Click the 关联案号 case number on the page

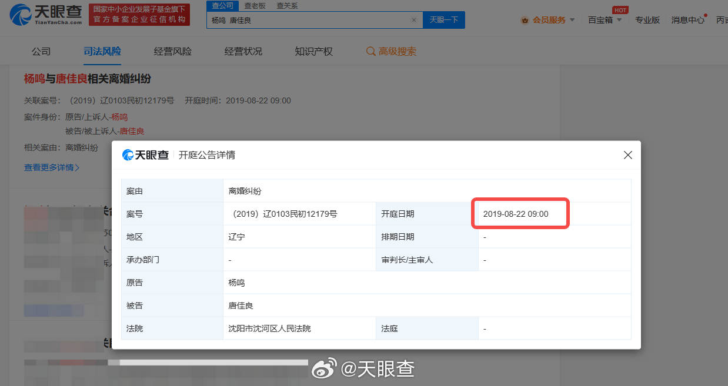tap(122, 100)
